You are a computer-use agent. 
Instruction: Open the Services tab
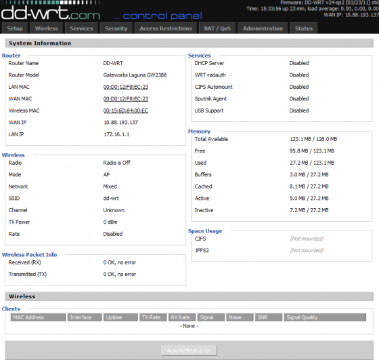pos(81,28)
